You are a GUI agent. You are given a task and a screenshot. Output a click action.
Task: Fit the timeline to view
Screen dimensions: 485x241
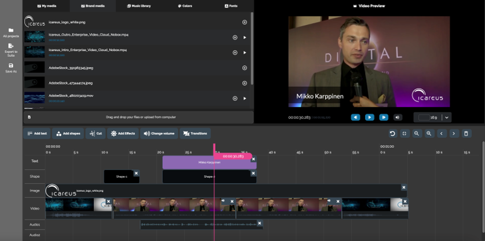[x=404, y=133]
